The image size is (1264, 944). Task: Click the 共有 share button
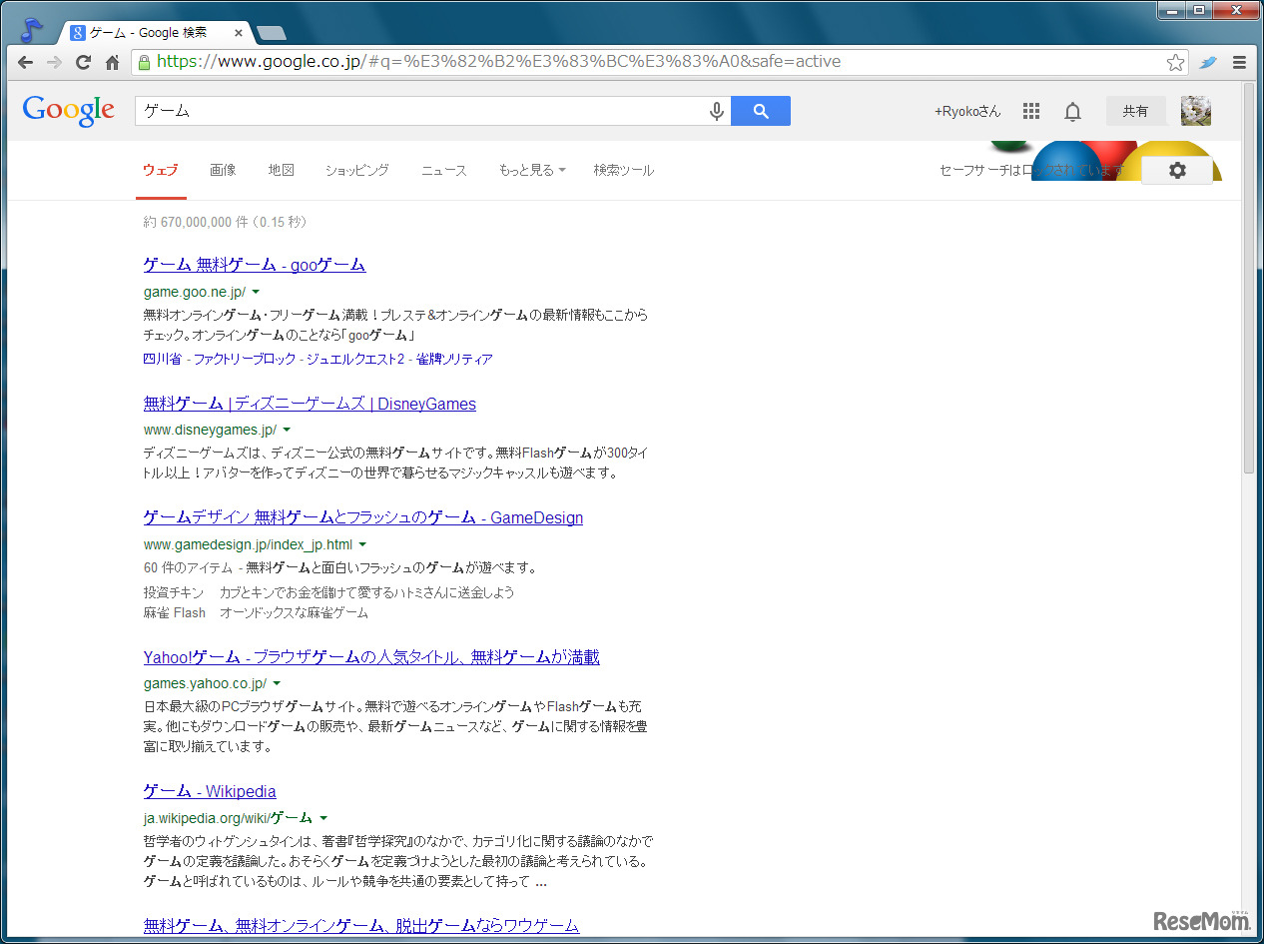[x=1135, y=111]
